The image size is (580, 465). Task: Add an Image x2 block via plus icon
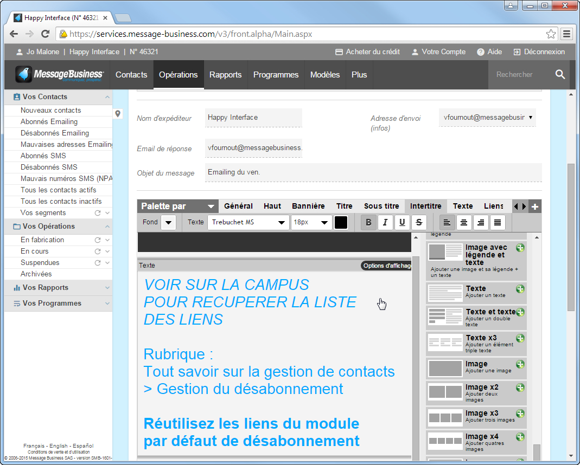pyautogui.click(x=520, y=387)
